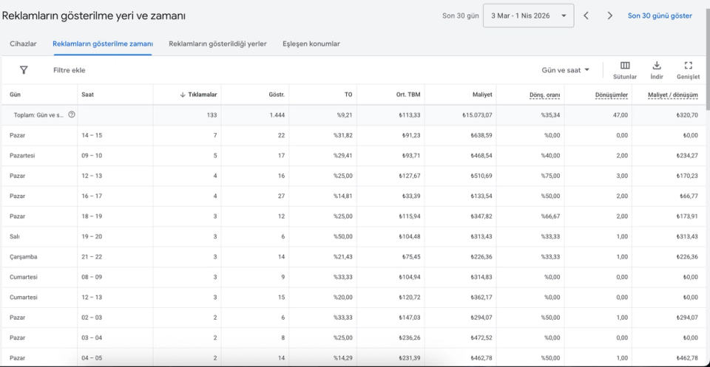Select Reklamların gösterilme zamanı tab
The width and height of the screenshot is (710, 367).
point(103,44)
